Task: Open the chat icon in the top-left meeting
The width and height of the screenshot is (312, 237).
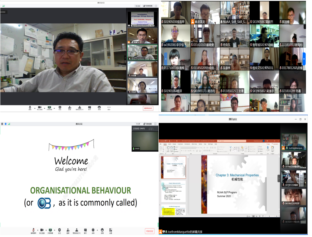Action: coord(89,108)
